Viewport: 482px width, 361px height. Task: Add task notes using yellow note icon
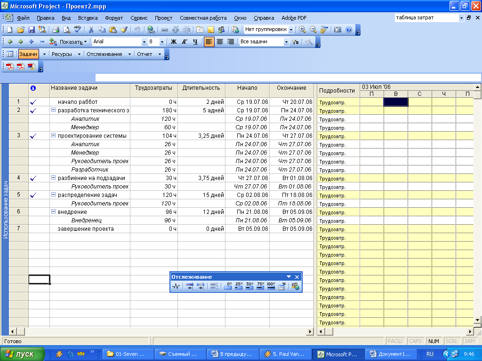point(210,30)
